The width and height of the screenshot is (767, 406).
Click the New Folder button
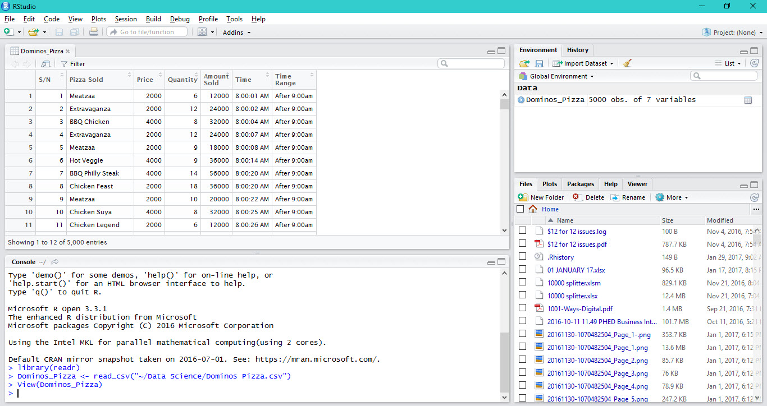[x=541, y=197]
